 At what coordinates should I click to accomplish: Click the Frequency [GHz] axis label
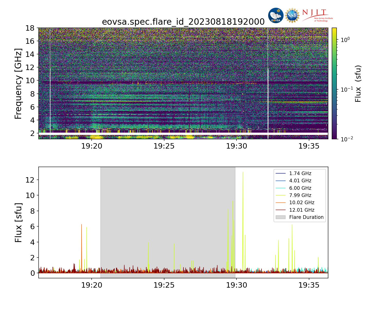(x=19, y=83)
